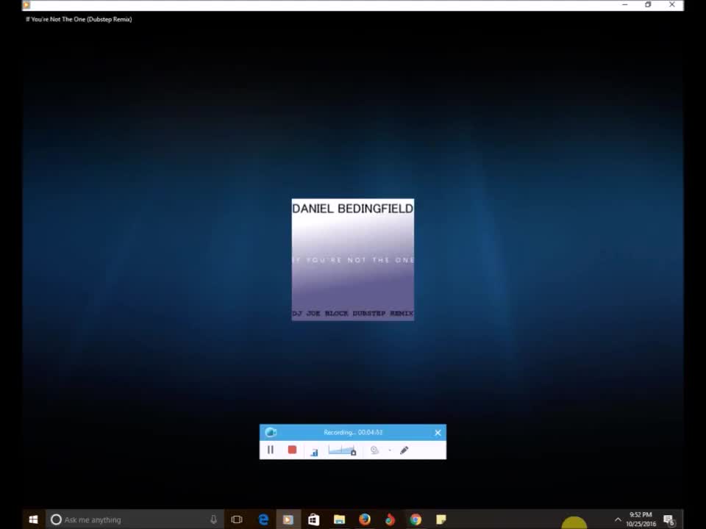Screen dimensions: 706x529
Task: Open the Windows Store app
Action: (313, 519)
